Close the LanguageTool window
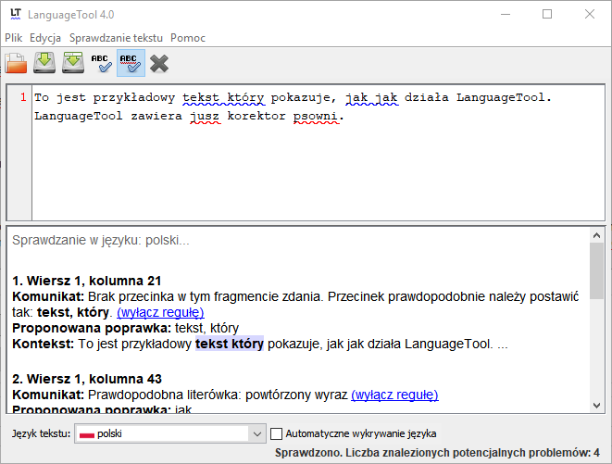612x464 pixels. coord(590,15)
